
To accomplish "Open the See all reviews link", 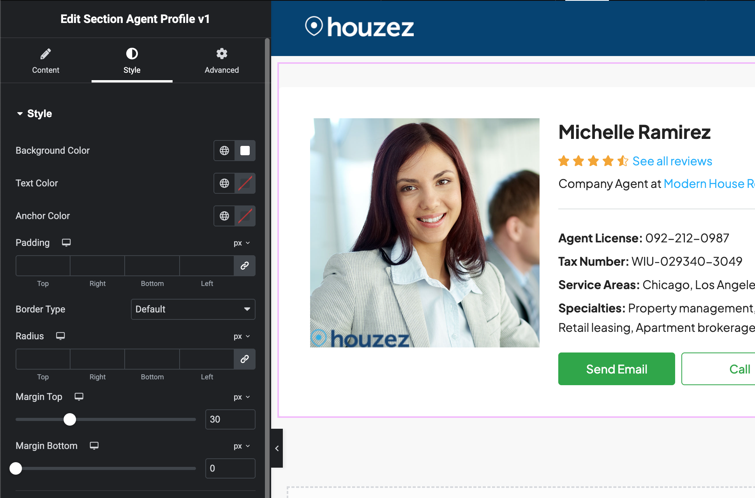I will pos(672,161).
